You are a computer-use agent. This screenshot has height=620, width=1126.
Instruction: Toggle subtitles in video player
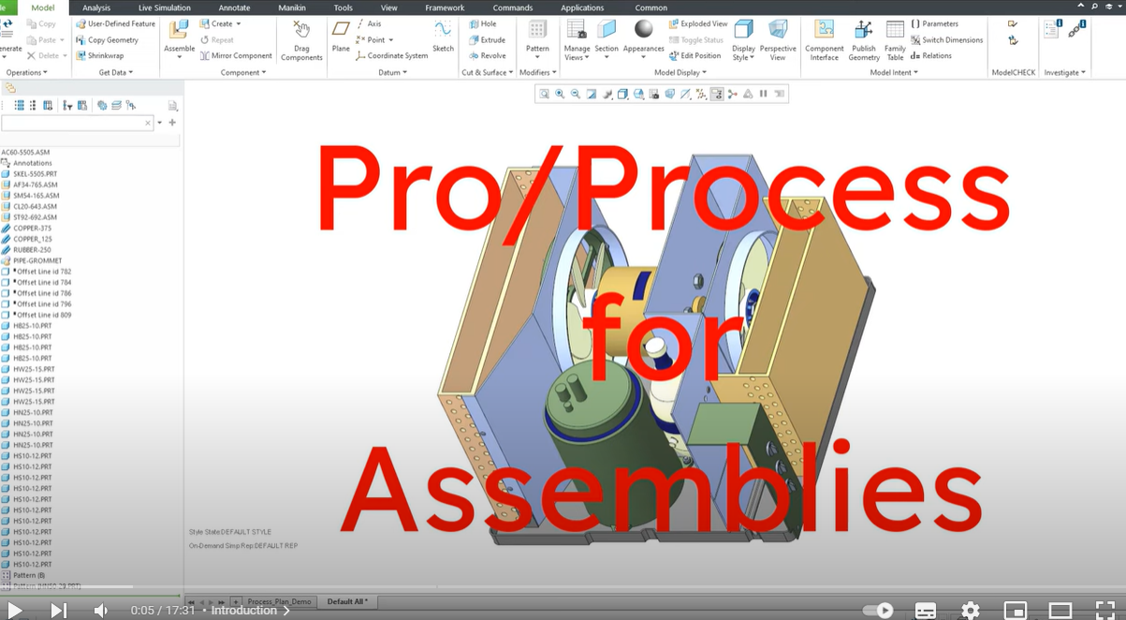click(x=925, y=611)
